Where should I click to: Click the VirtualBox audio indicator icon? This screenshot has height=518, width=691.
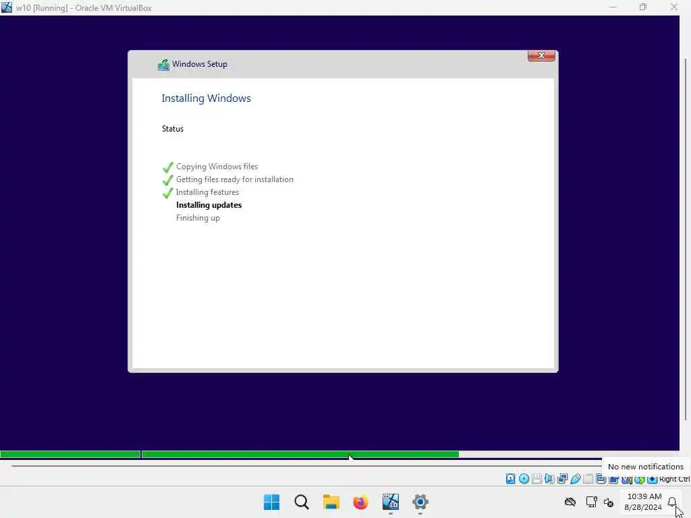coord(549,479)
